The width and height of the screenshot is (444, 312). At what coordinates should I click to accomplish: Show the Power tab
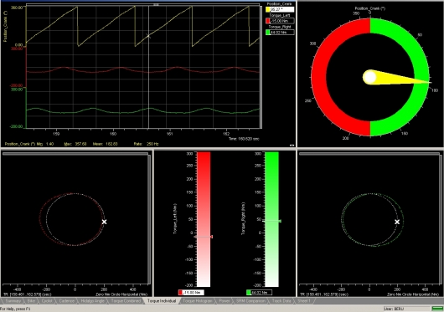pos(225,301)
